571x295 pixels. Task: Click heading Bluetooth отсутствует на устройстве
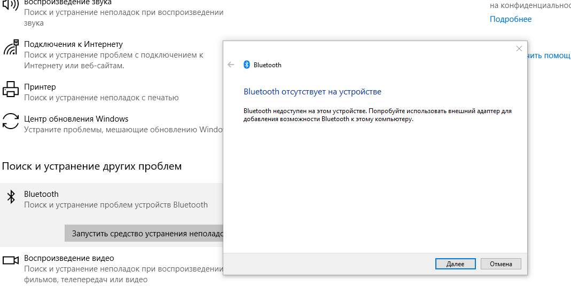[x=312, y=92]
